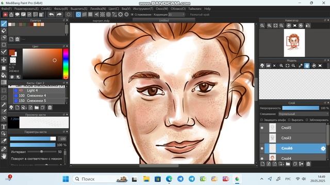Viewport: 330px width, 185px height.
Task: Turn snap off with the highlighted snap icon
Action: (x=78, y=14)
